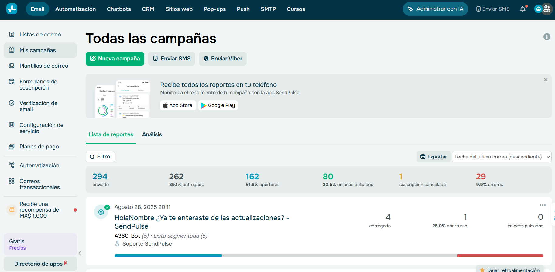Select the Lista de reportes tab
The image size is (555, 272).
[111, 134]
